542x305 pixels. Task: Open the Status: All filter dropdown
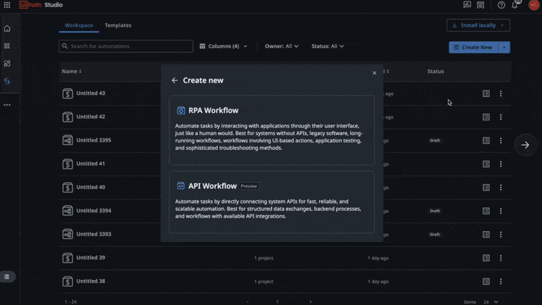327,47
